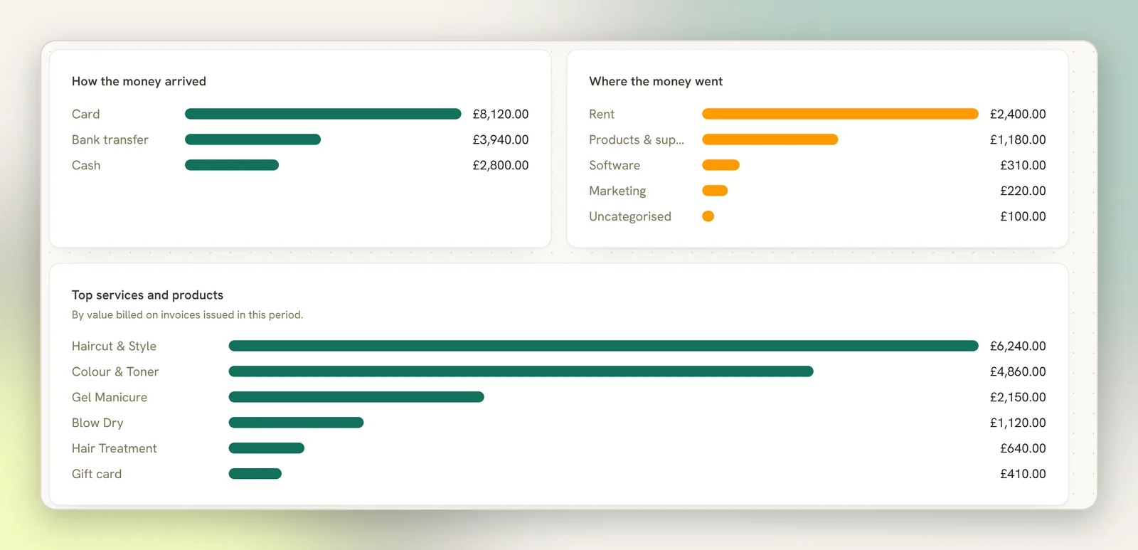The image size is (1138, 550).
Task: Click the Bank transfer label
Action: (x=110, y=139)
